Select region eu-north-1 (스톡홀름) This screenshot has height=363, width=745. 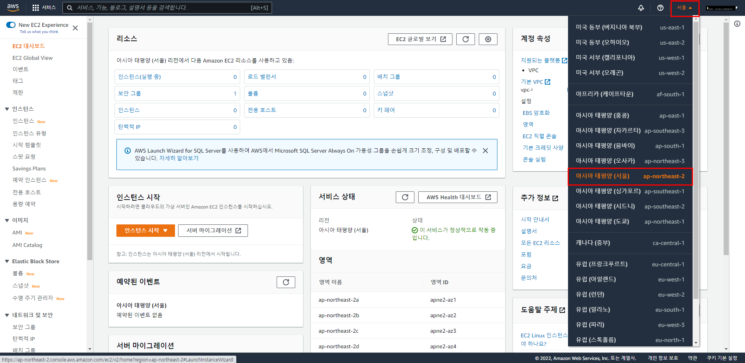630,340
